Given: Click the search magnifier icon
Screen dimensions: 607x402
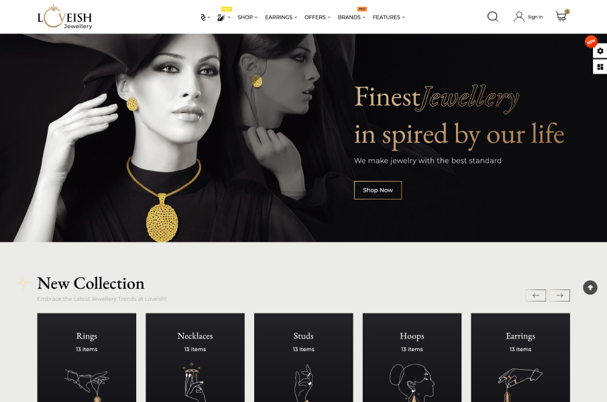Looking at the screenshot, I should pos(492,17).
